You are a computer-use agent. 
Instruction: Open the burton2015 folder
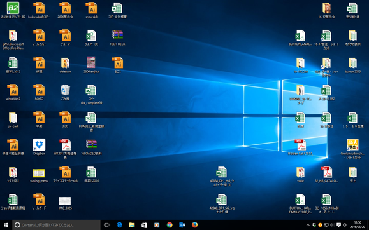pos(352,63)
